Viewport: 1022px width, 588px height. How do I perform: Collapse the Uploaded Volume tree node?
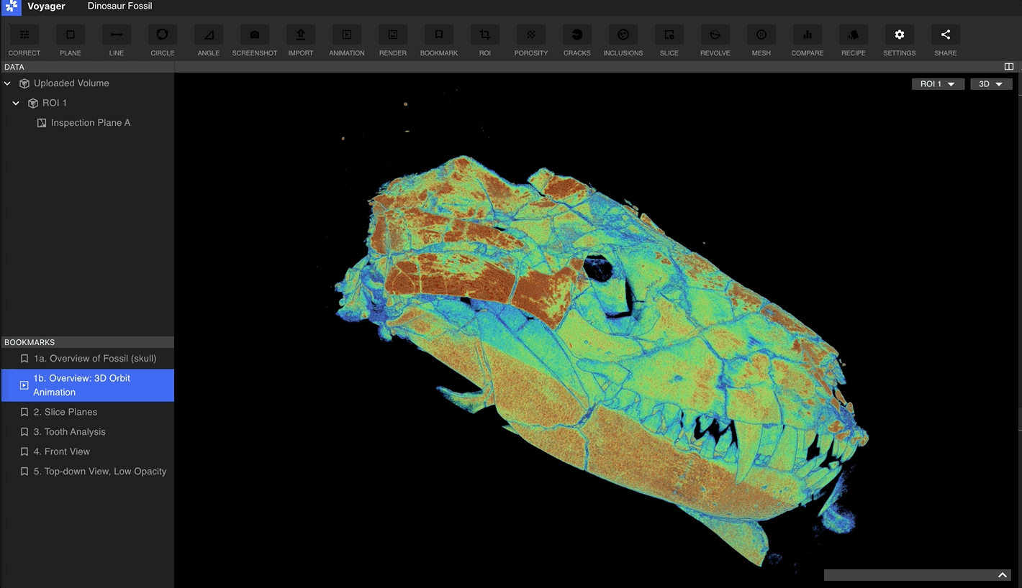pos(8,83)
